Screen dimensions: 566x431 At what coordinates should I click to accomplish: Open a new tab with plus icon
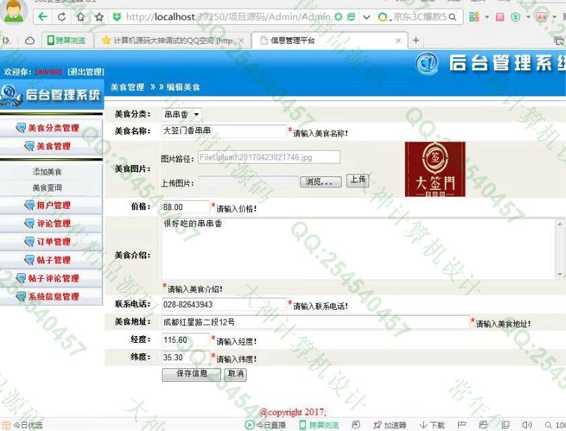(416, 40)
